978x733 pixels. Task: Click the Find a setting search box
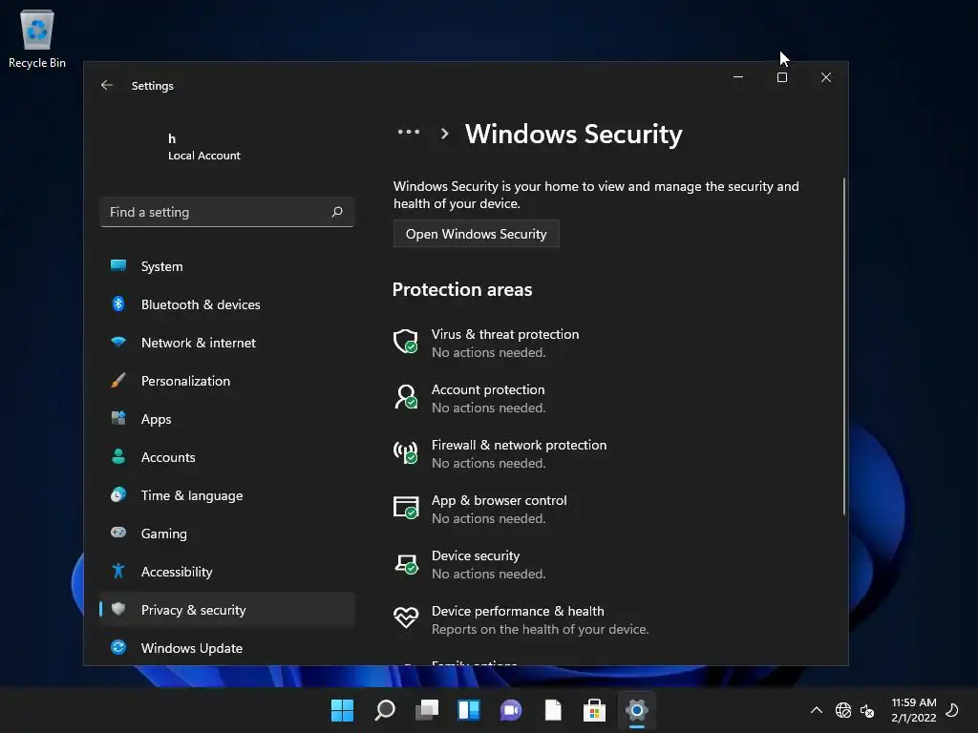coord(227,212)
